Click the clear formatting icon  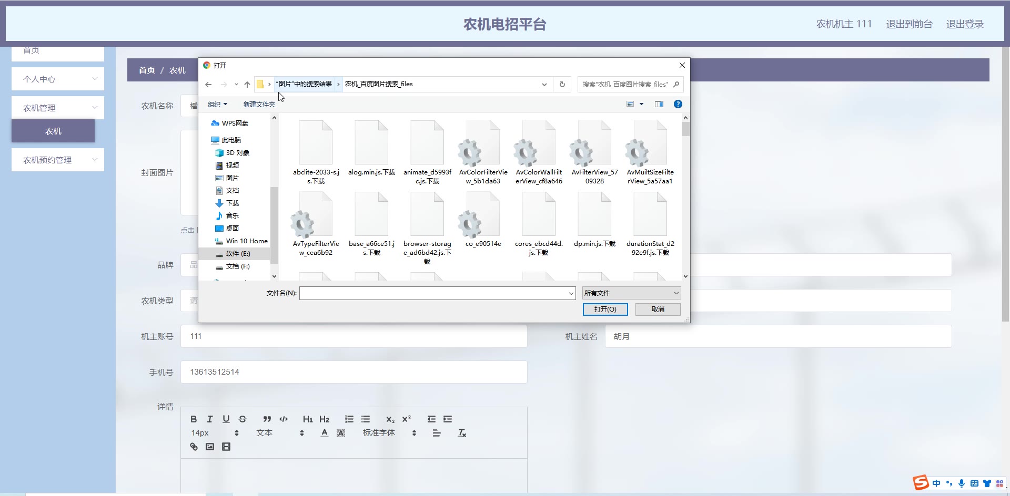coord(462,433)
